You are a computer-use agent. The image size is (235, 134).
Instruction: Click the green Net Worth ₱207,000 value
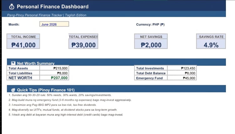59,78
